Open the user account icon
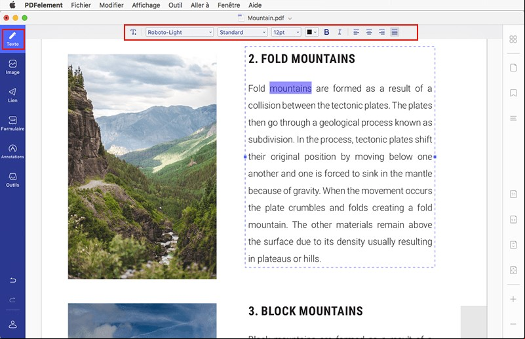Viewport: 525px width, 339px height. [12, 325]
